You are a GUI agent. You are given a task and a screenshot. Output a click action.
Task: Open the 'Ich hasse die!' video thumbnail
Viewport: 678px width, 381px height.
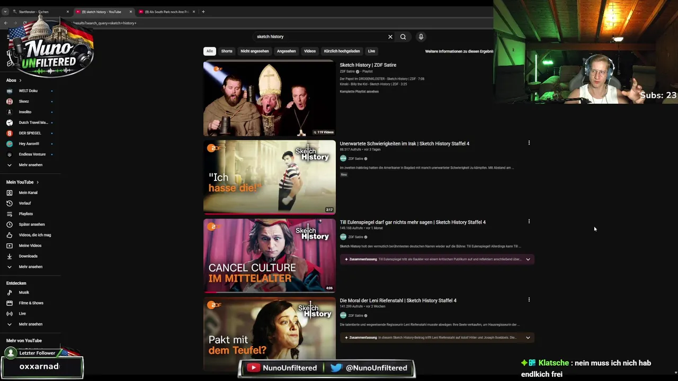pyautogui.click(x=269, y=177)
